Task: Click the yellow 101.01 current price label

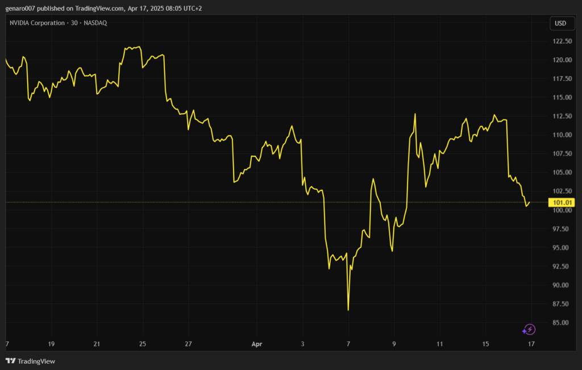Action: (560, 202)
